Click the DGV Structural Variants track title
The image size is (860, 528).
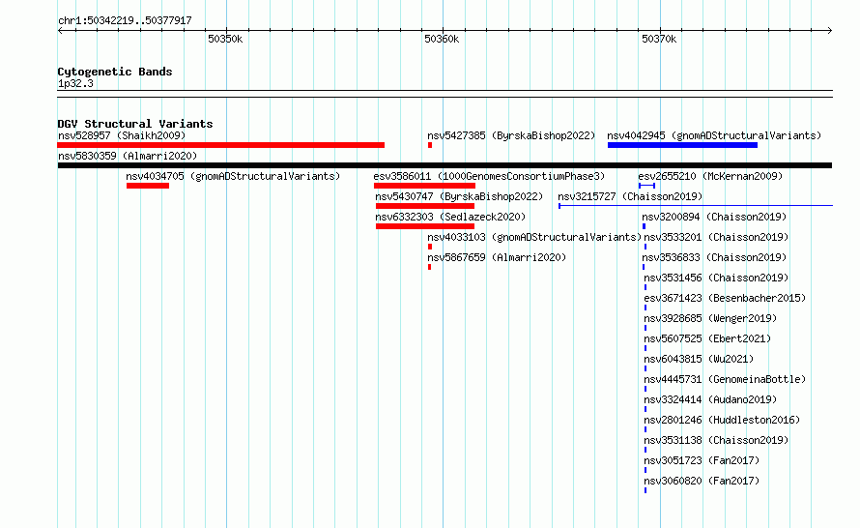tap(135, 124)
